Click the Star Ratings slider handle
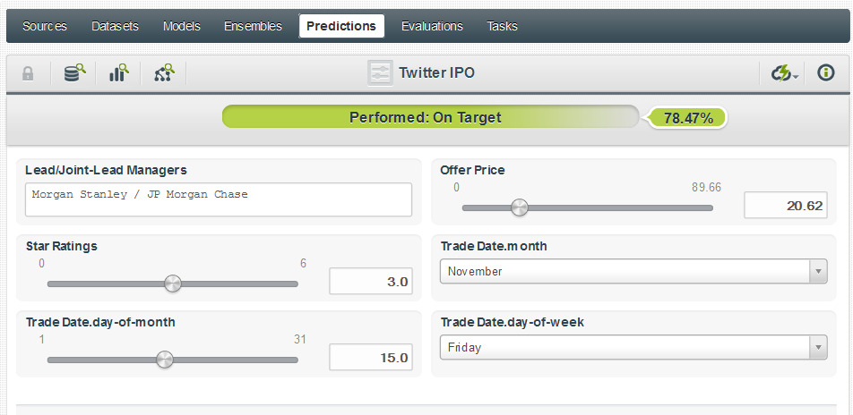853x415 pixels. (x=173, y=284)
